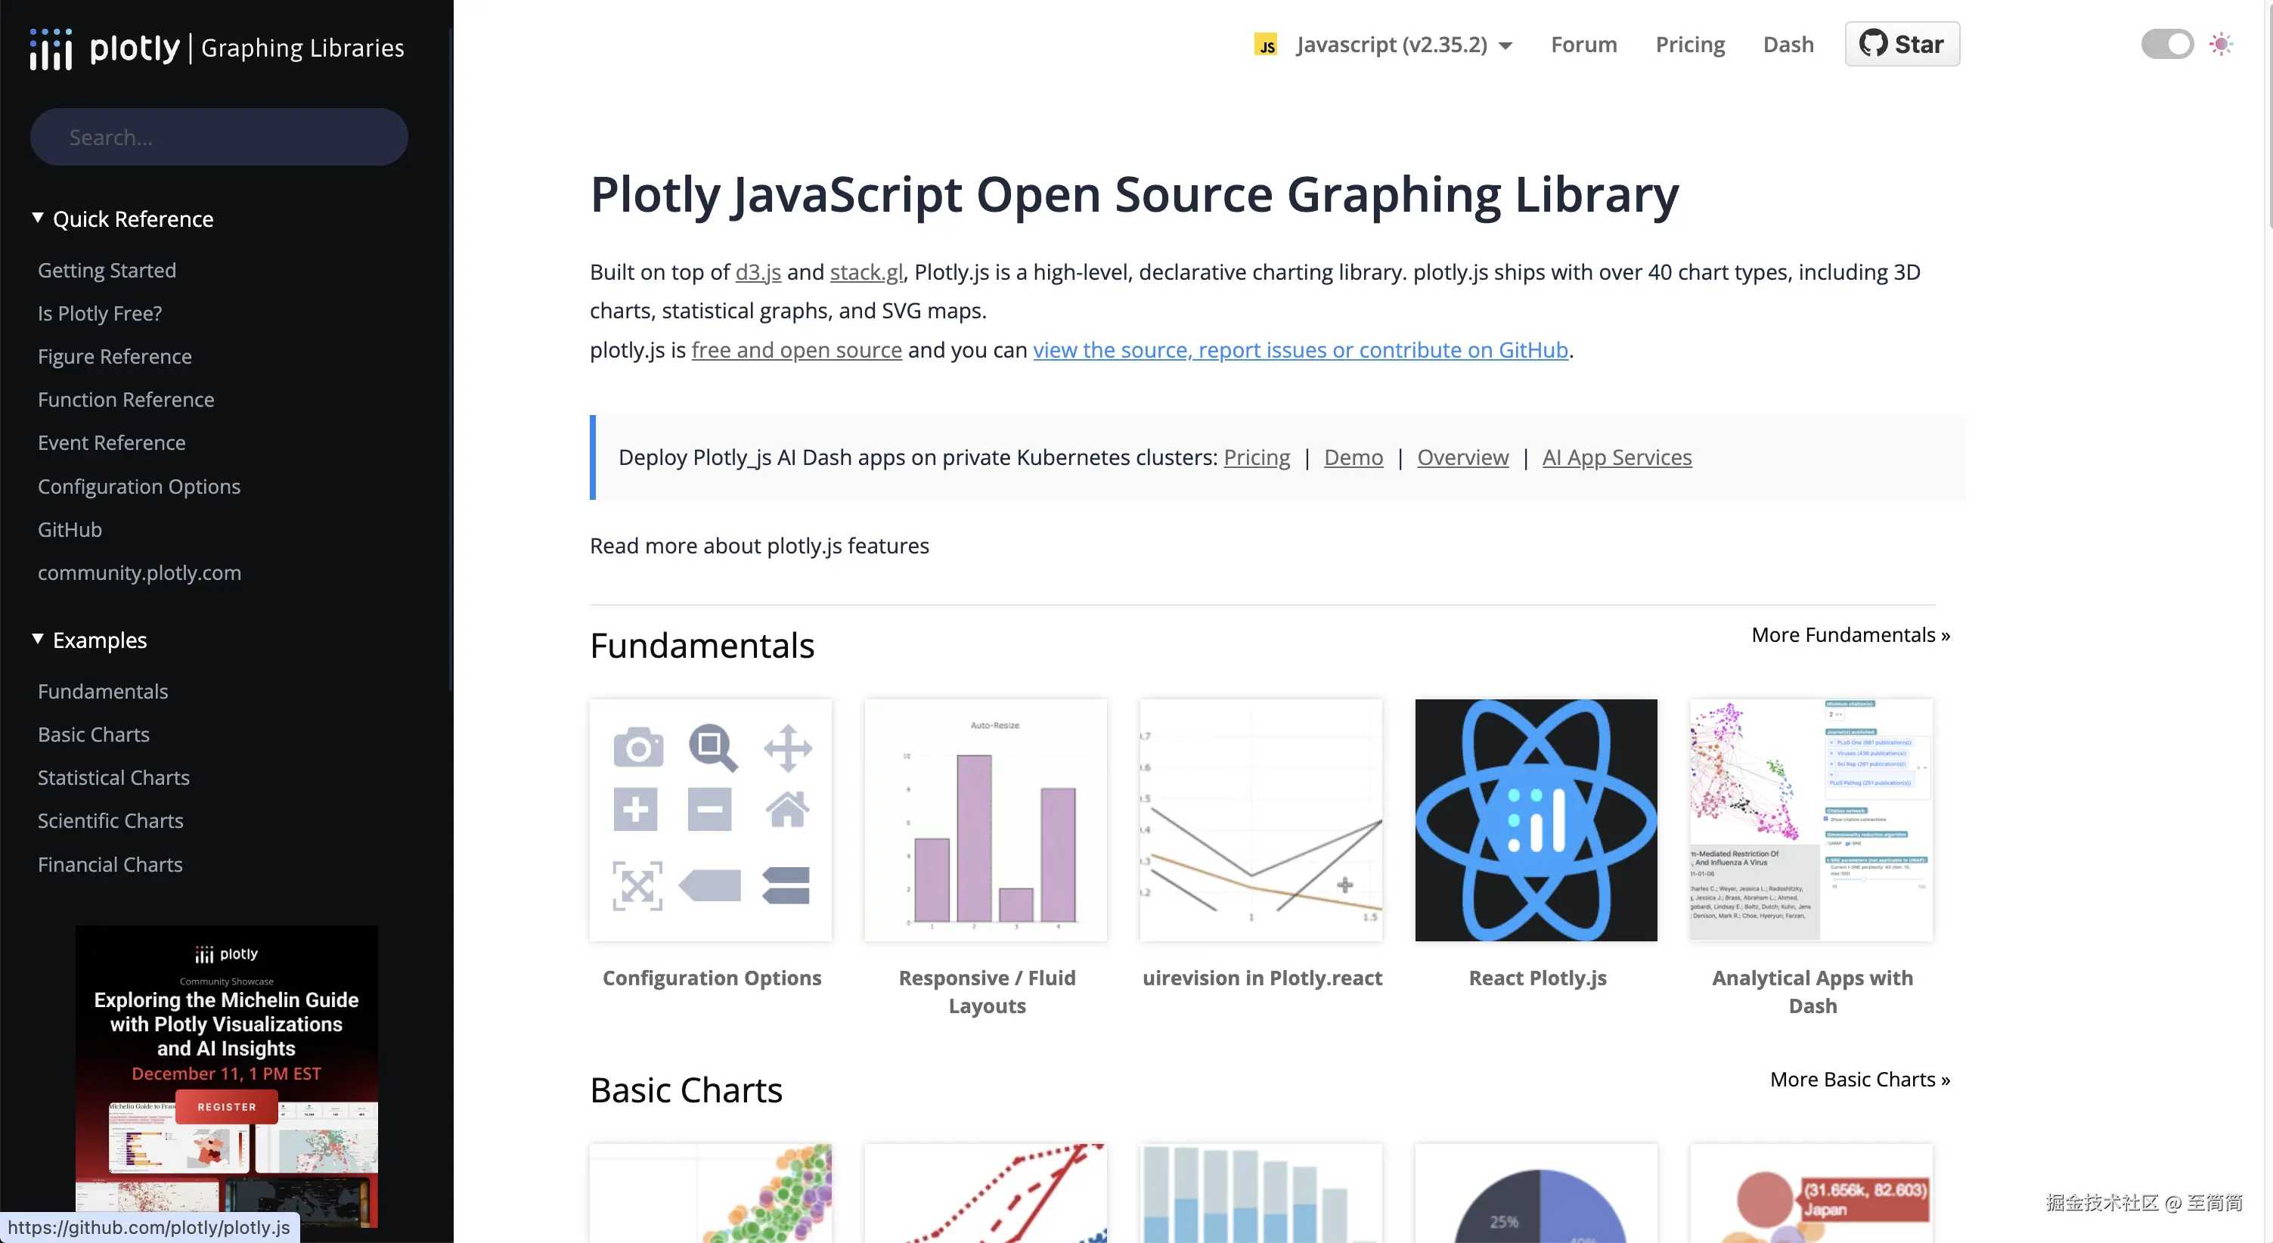Click the Plotly logo icon

pos(51,48)
